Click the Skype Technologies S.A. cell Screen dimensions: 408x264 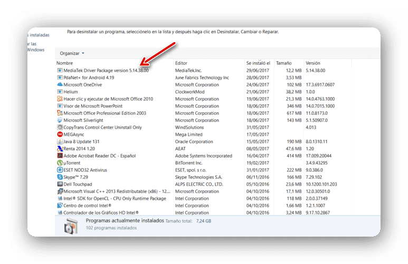[x=198, y=177]
